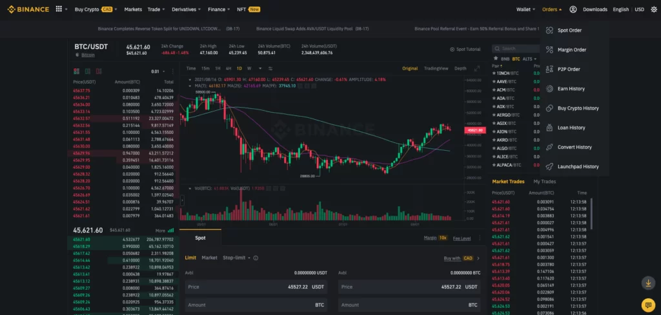
Task: Open order book more options dots
Action: (173, 72)
